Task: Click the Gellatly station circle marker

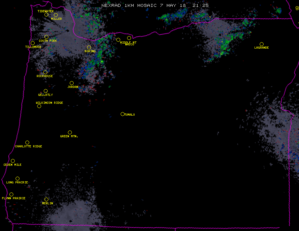Action: [45, 91]
